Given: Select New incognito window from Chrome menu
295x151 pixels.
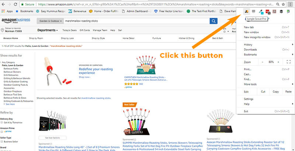Looking at the screenshot, I should tap(257, 37).
